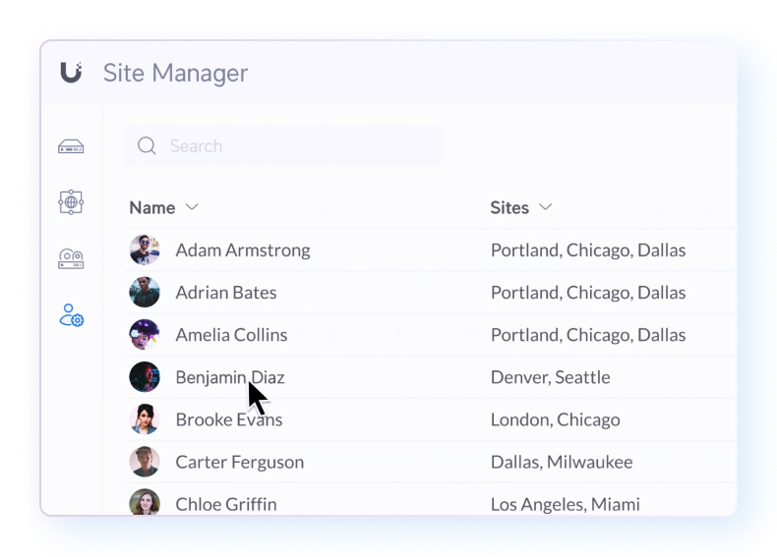This screenshot has width=777, height=557.
Task: Click the Los Angeles, Miami sites cell
Action: 565,505
